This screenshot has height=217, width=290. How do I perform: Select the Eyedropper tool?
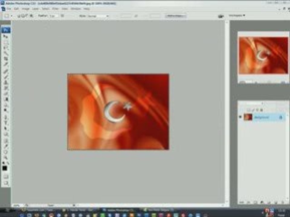[6, 147]
